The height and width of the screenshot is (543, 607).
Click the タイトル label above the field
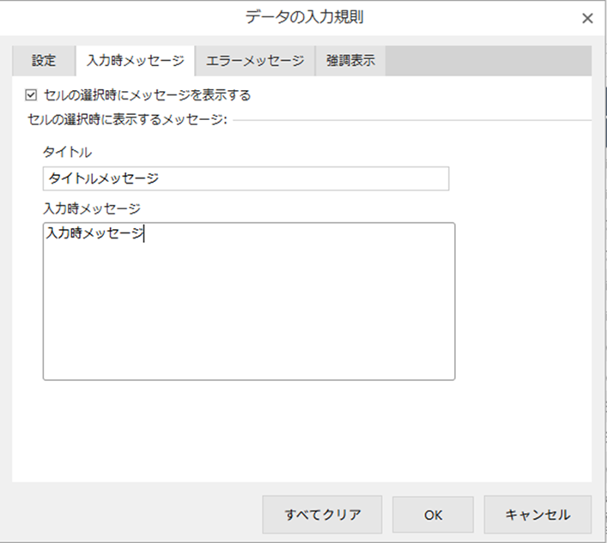(67, 152)
